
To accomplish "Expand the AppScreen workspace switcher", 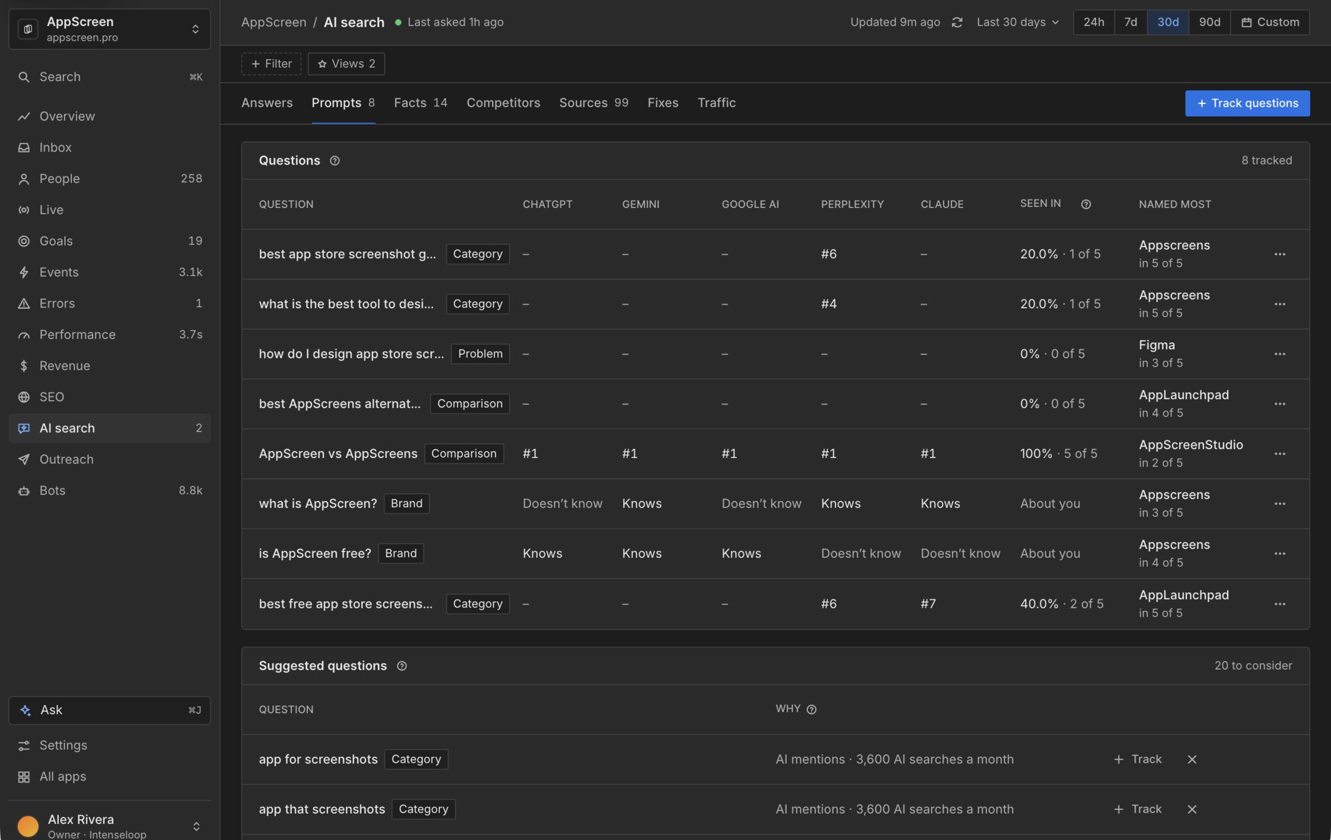I will (x=109, y=29).
